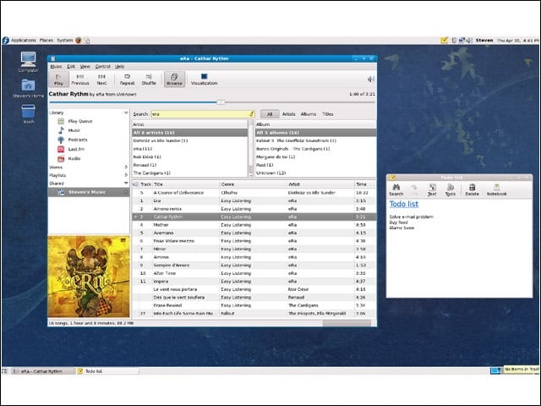The height and width of the screenshot is (406, 541).
Task: Open the Places menu in top panel
Action: point(46,41)
